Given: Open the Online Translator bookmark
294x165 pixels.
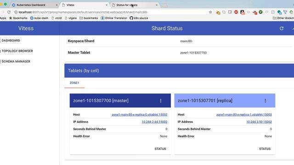Looking at the screenshot, I should click(114, 18).
